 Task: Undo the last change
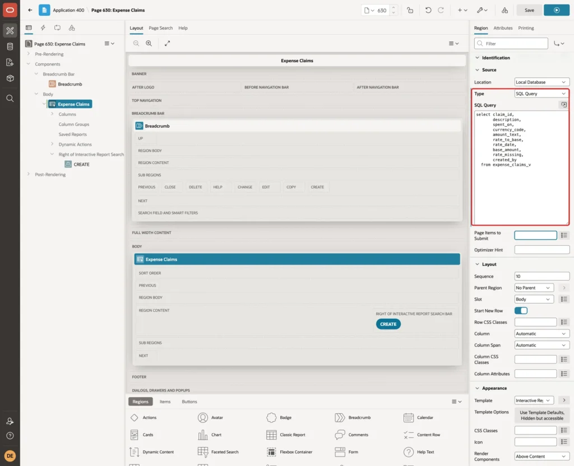428,10
